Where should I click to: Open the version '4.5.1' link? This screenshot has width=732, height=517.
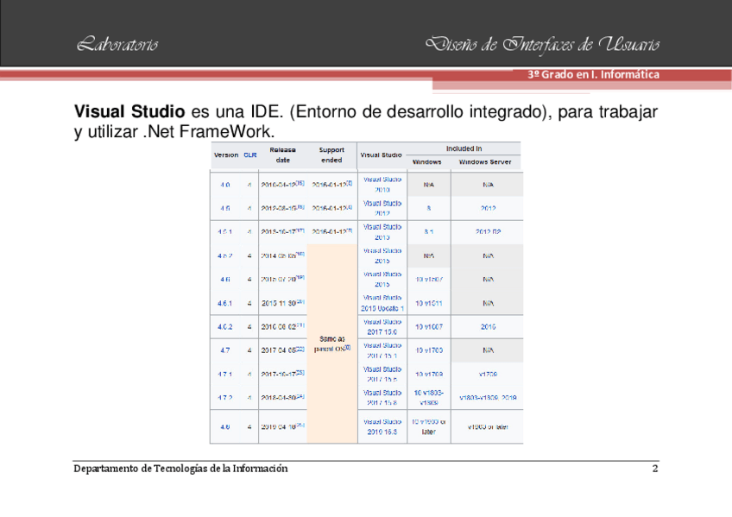point(224,232)
